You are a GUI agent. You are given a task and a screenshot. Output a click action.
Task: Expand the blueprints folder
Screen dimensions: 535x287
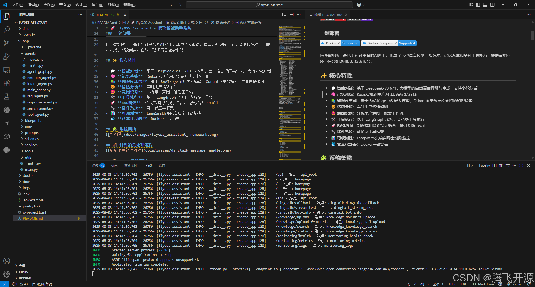pos(33,121)
